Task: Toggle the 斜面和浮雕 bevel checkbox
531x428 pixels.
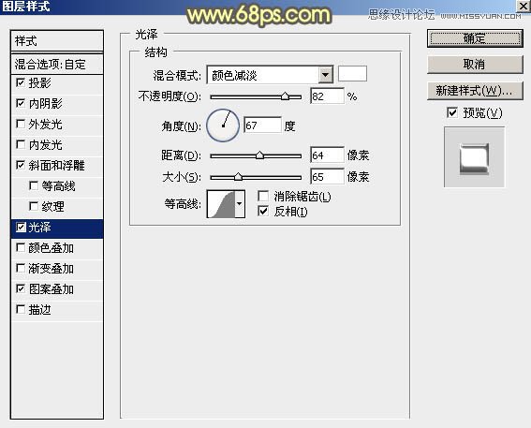Action: pos(21,165)
